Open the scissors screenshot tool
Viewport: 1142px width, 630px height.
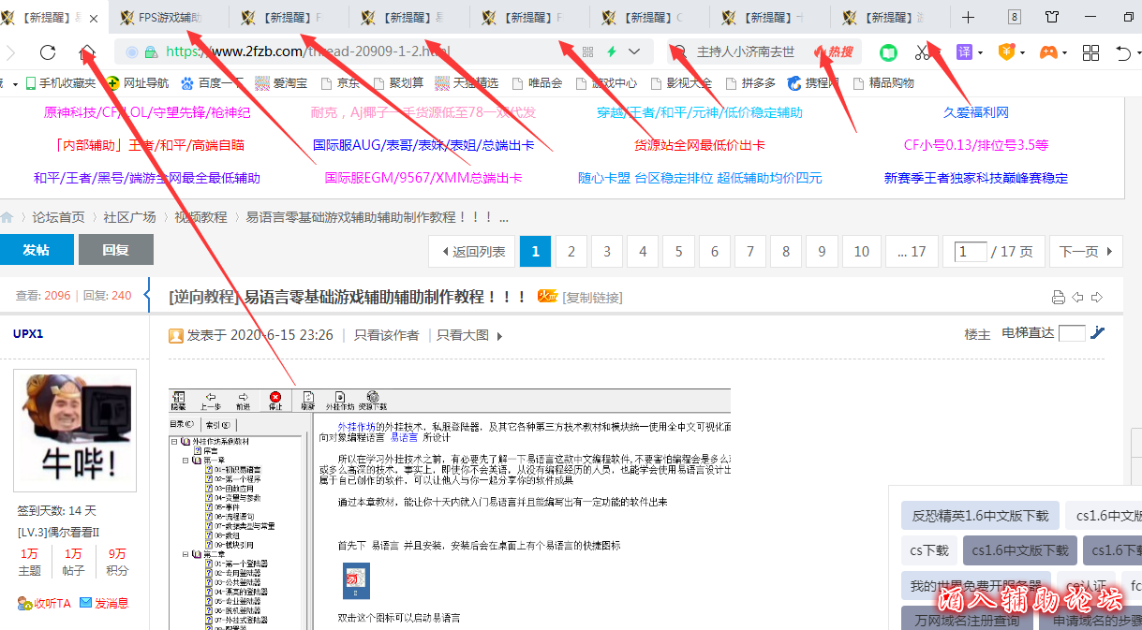coord(923,52)
